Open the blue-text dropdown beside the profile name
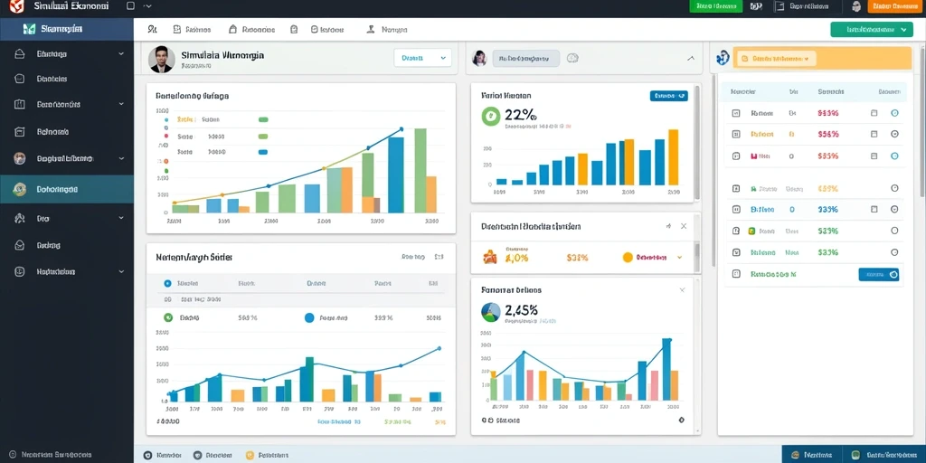The width and height of the screenshot is (926, 463). 423,58
